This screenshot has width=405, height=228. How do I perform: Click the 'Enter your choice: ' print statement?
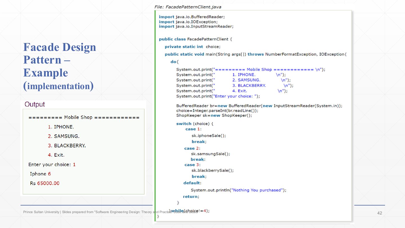click(218, 96)
